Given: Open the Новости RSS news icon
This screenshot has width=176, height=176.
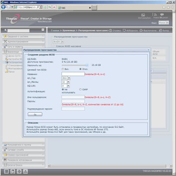Looking at the screenshot, I should tap(155, 14).
